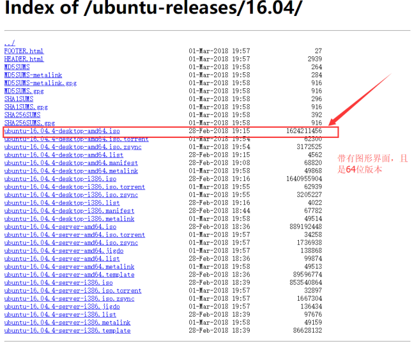Open the SHA256SUMS.gpg link

point(30,123)
